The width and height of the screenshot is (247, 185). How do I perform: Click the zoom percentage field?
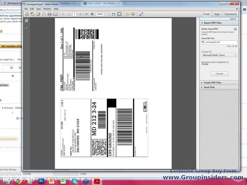point(100,14)
